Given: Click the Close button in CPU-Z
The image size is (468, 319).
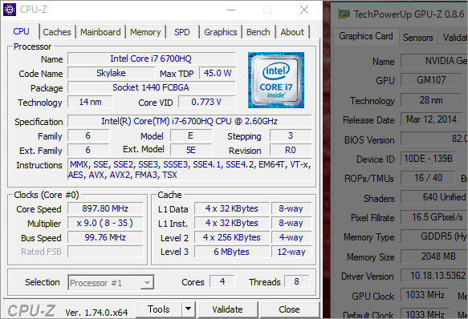Looking at the screenshot, I should click(289, 309).
